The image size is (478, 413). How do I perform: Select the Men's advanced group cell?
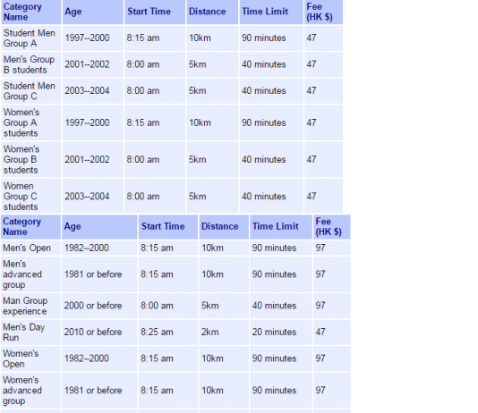coord(30,274)
